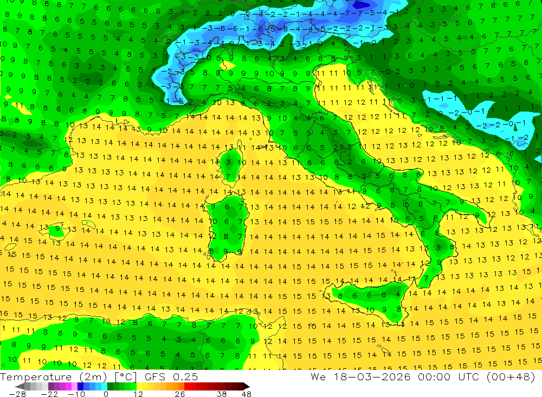This screenshot has width=542, height=397.
Task: Click the magenta segment of the temperature legend
Action: 68,386
